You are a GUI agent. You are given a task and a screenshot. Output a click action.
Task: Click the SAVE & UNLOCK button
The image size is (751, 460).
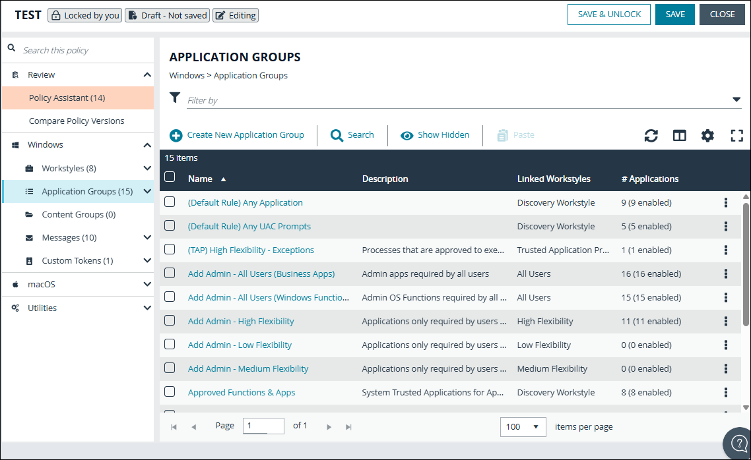pos(608,14)
